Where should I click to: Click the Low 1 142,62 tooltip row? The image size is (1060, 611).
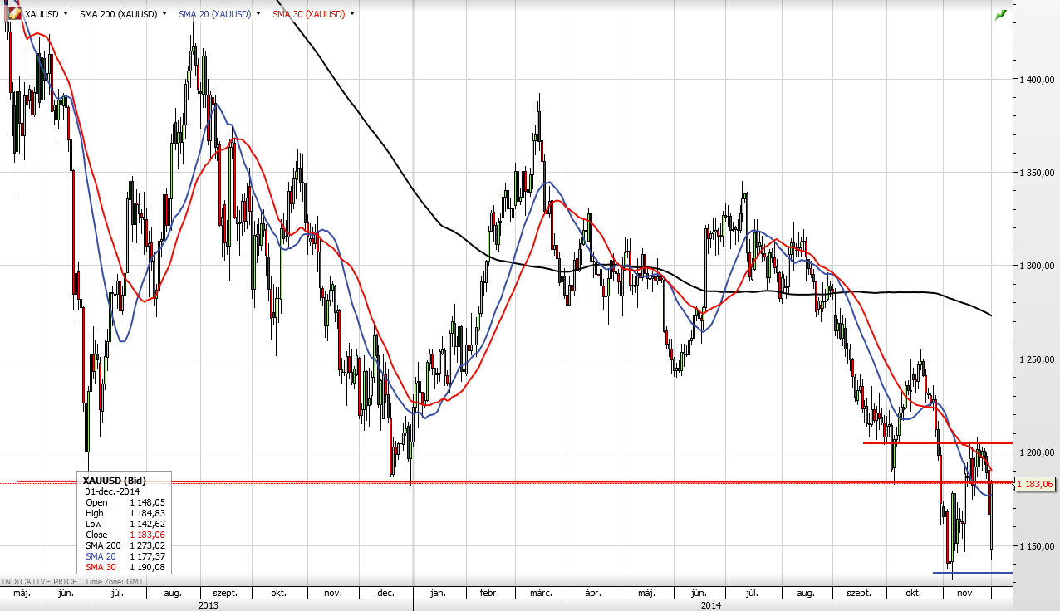coord(125,524)
